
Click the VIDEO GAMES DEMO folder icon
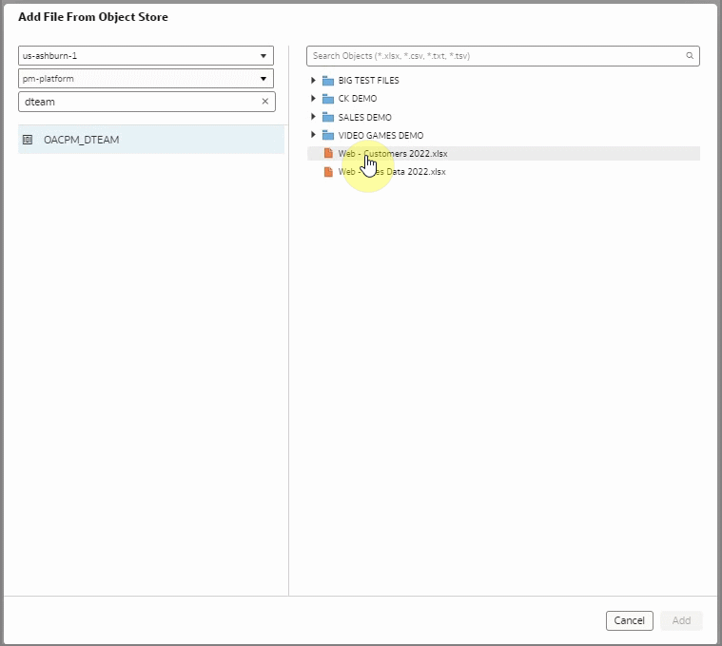(x=328, y=135)
